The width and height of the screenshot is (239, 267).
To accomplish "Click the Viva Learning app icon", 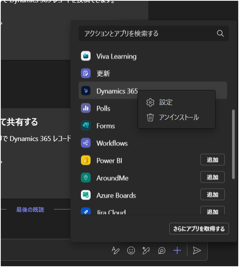I will (x=86, y=56).
